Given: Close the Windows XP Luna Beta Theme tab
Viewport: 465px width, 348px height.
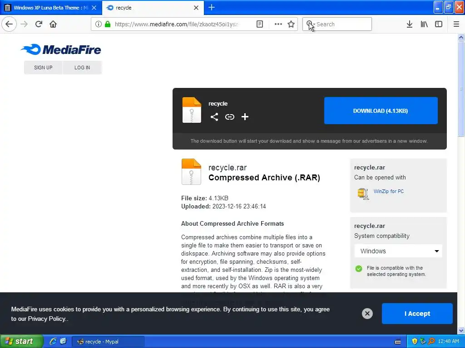Looking at the screenshot, I should (94, 8).
